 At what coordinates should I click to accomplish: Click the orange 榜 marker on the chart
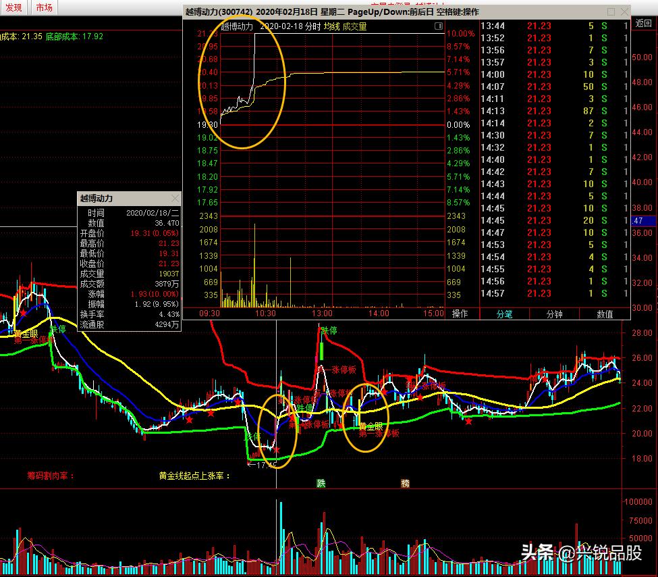405,483
